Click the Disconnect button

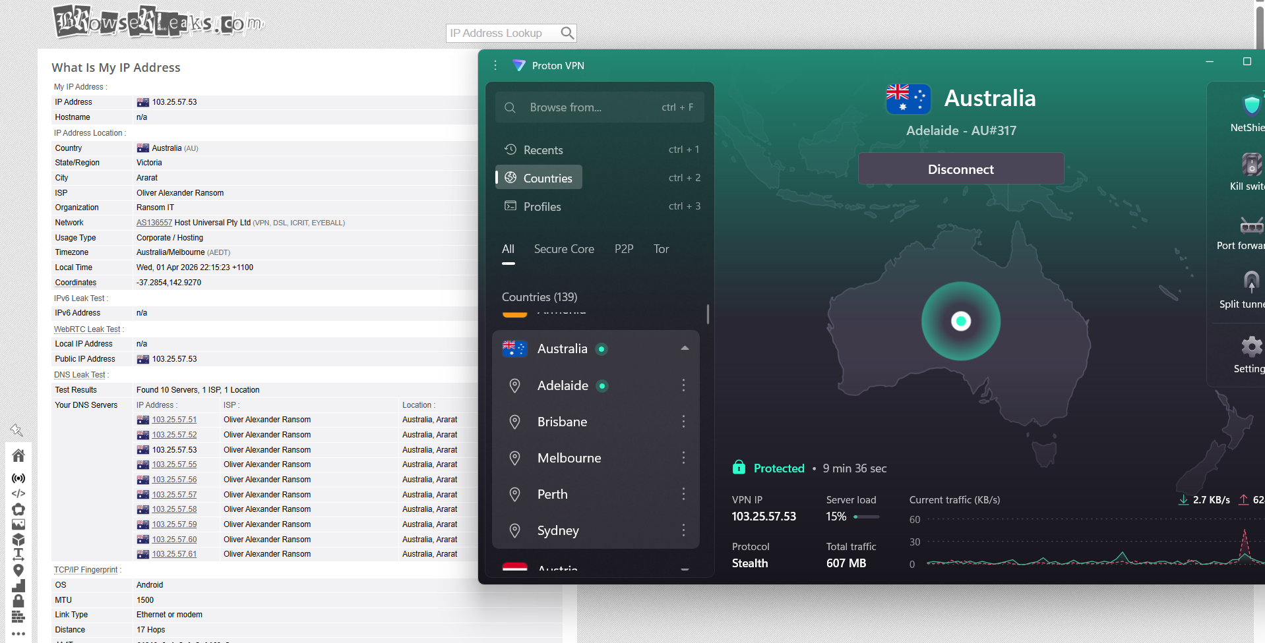[x=960, y=169]
